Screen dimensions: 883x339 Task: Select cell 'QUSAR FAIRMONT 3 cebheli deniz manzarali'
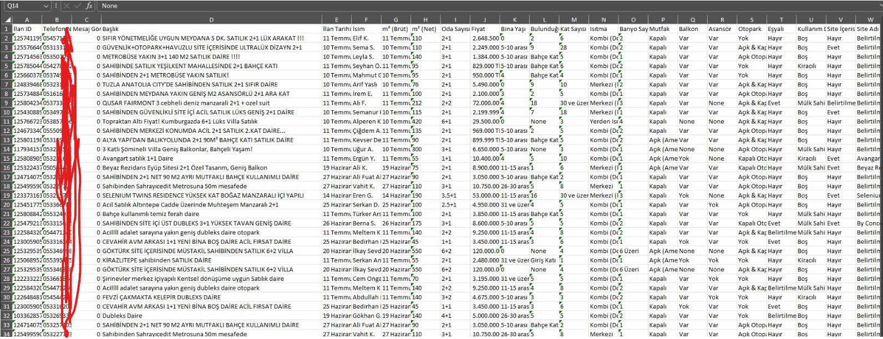[x=211, y=103]
